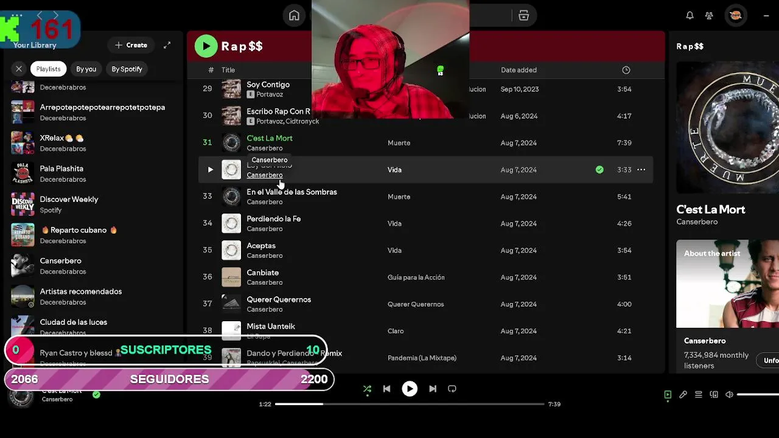Toggle shuffle in the player
This screenshot has width=779, height=438.
367,389
